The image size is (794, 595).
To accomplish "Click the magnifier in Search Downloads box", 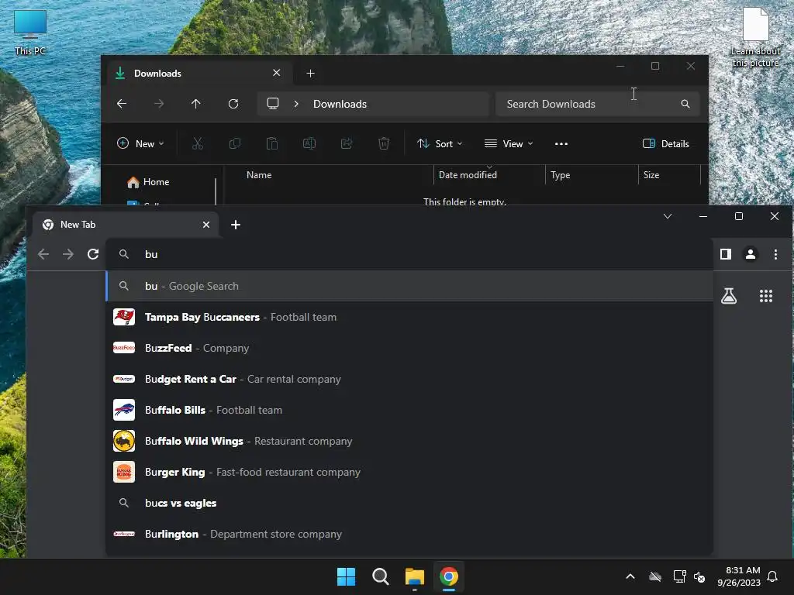I will pyautogui.click(x=685, y=104).
